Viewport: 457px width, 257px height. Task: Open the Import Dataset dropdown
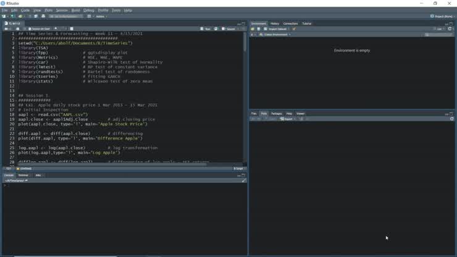point(276,29)
